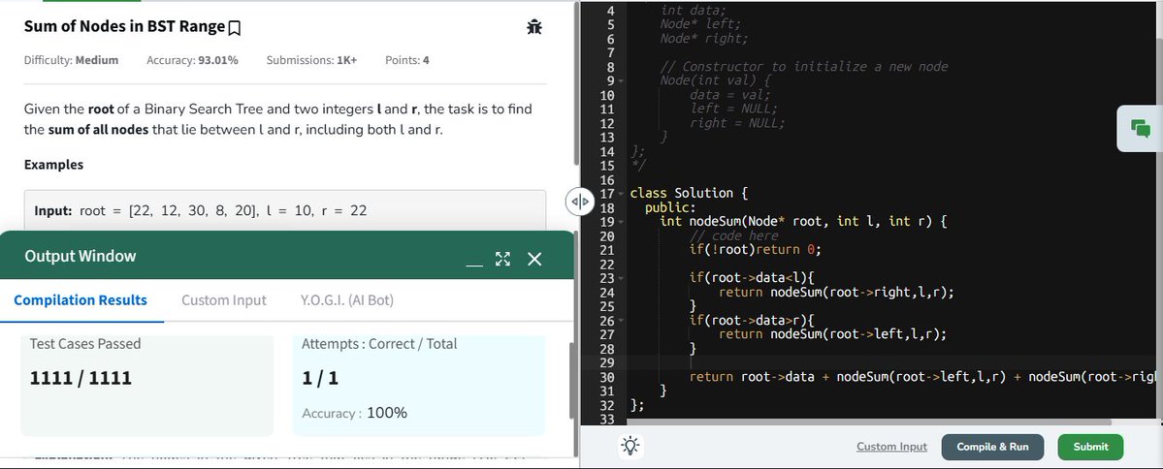1163x469 pixels.
Task: Click 'return nodeSum(root->left,l,r);' line
Action: coord(833,334)
